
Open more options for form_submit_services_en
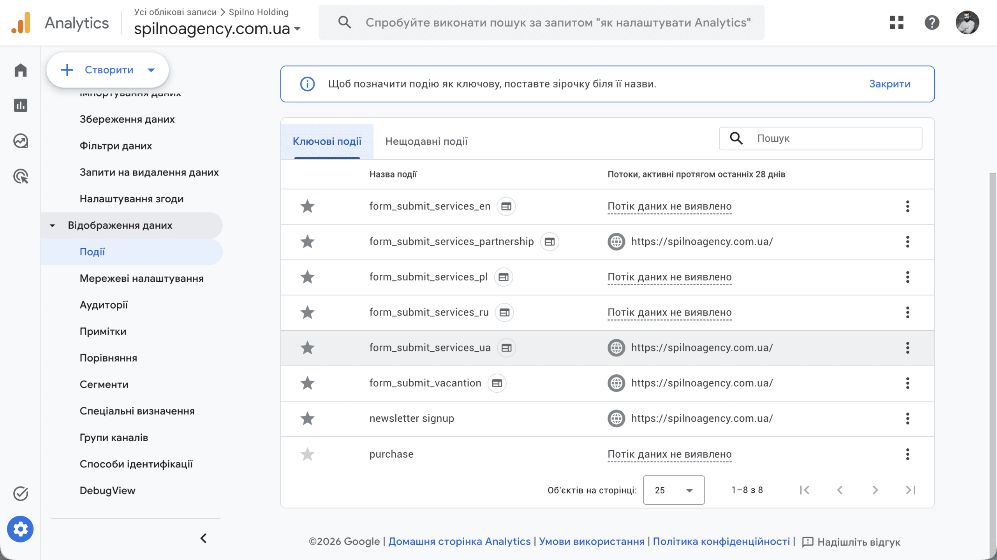pos(908,206)
